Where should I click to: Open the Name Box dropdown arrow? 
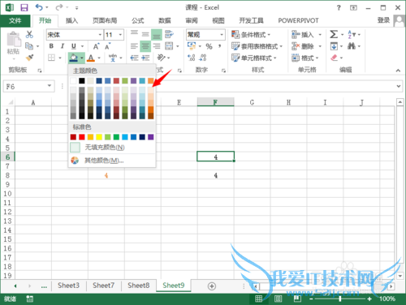point(50,86)
